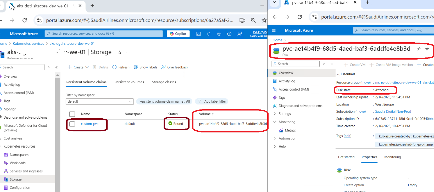Expand the Settings section in disk menu
This screenshot has height=192, width=434.
[x=275, y=114]
